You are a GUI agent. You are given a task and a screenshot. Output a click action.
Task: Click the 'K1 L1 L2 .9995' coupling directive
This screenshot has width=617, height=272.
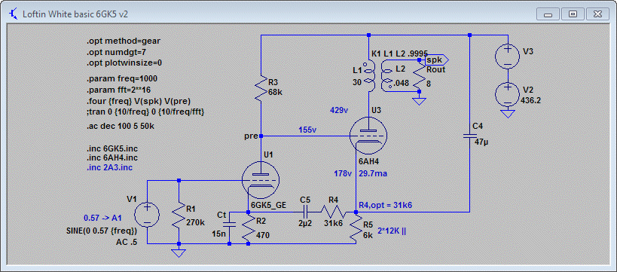[x=399, y=54]
